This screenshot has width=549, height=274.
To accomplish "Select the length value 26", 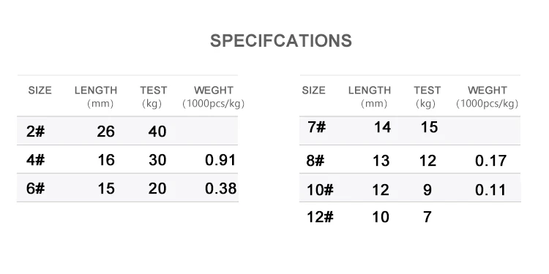I will click(x=105, y=132).
